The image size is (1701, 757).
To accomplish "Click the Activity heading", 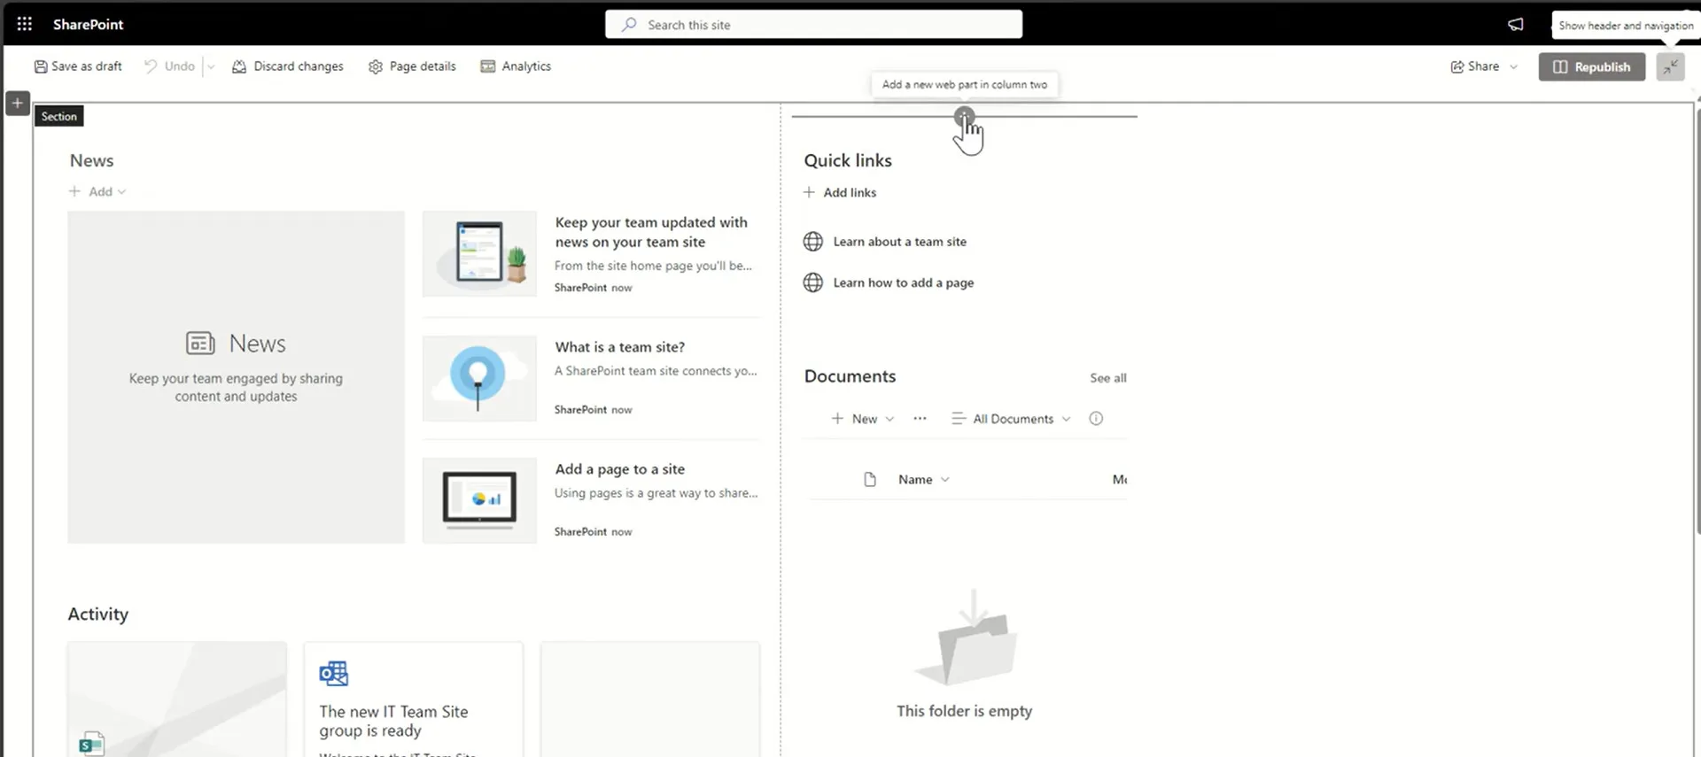I will 97,614.
